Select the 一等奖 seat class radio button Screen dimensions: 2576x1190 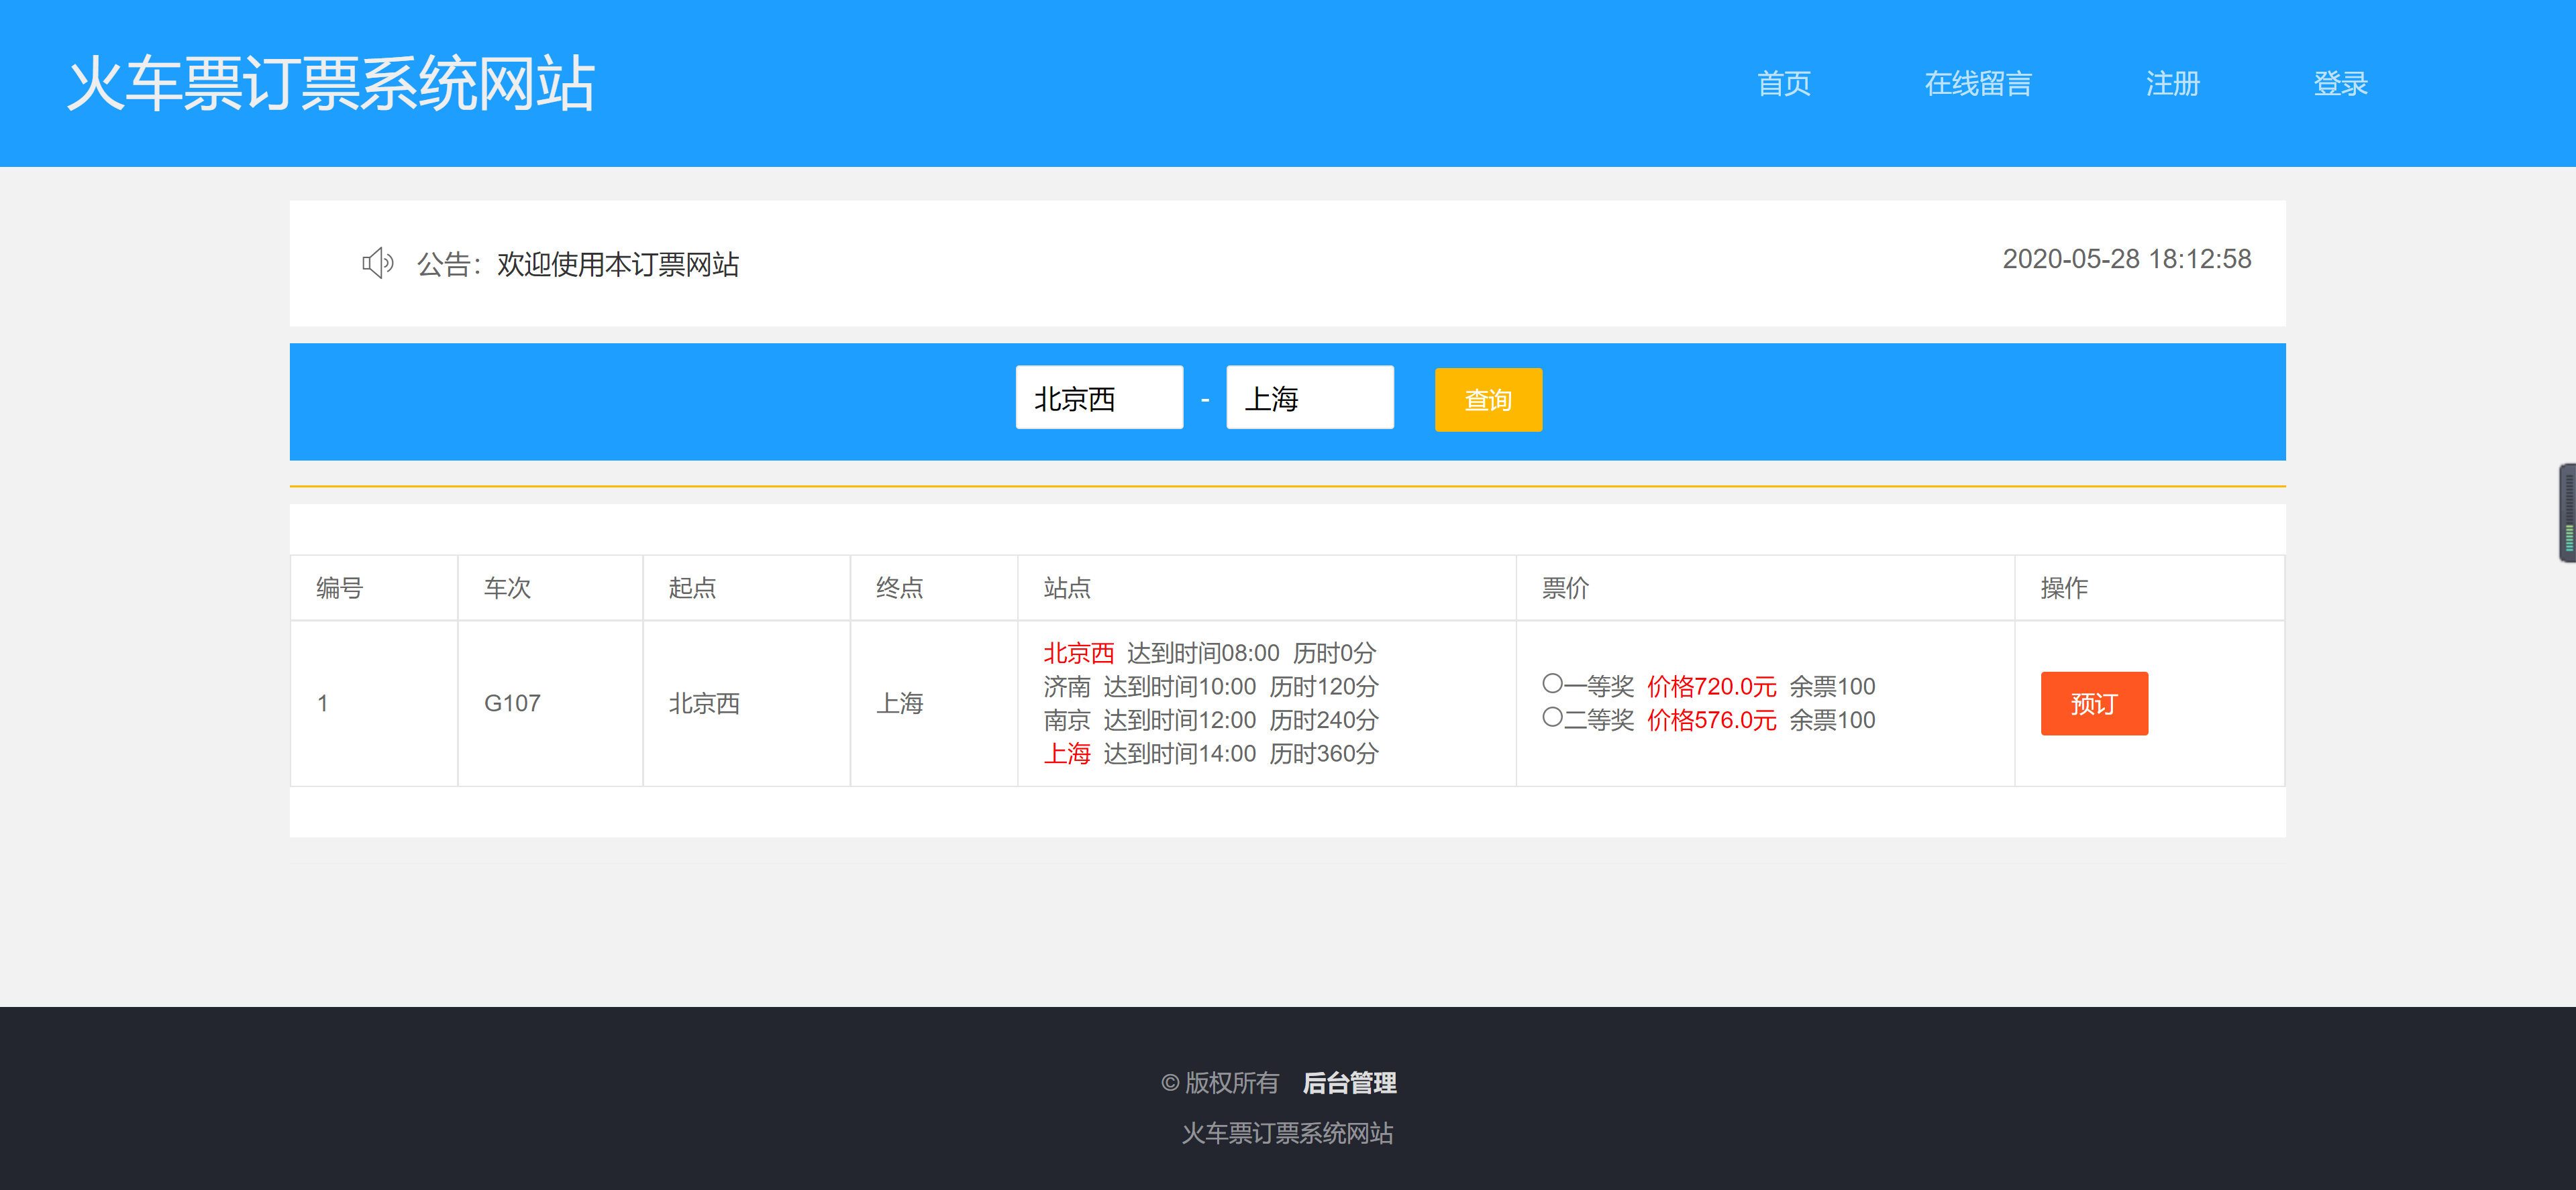pyautogui.click(x=1552, y=685)
